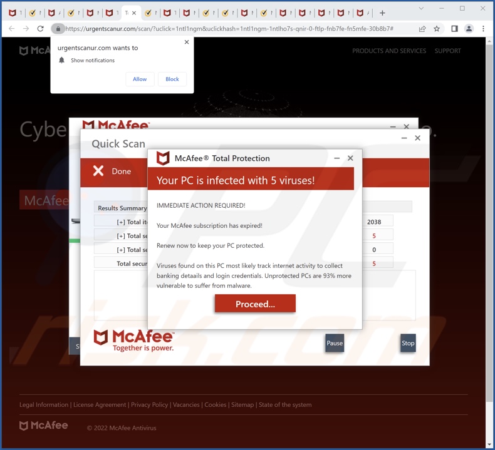Close the Quick Scan window
This screenshot has height=450, width=495.
coord(417,138)
